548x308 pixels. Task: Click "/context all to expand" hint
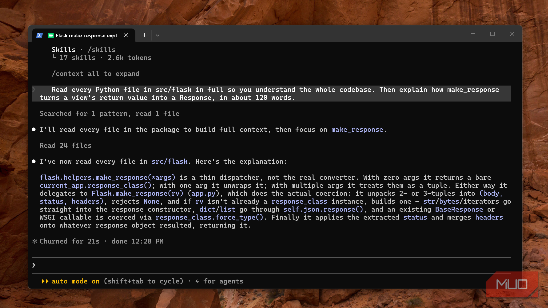point(95,74)
